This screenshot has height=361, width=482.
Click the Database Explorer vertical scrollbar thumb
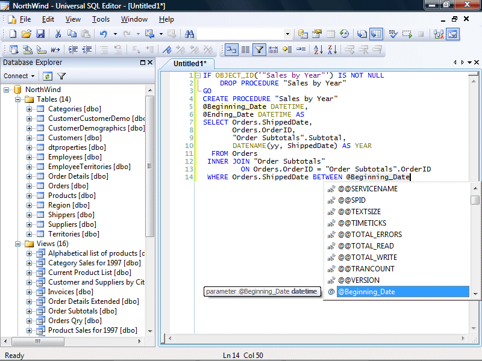tap(149, 166)
